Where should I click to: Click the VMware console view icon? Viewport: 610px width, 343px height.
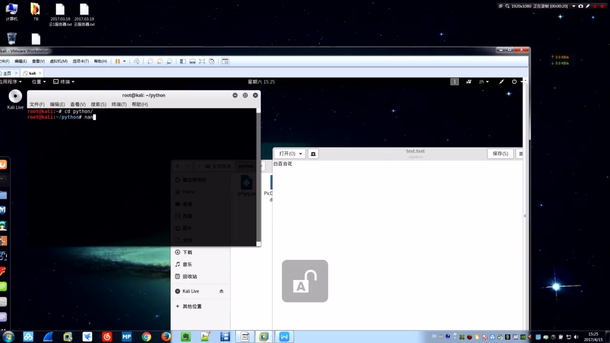point(225,61)
